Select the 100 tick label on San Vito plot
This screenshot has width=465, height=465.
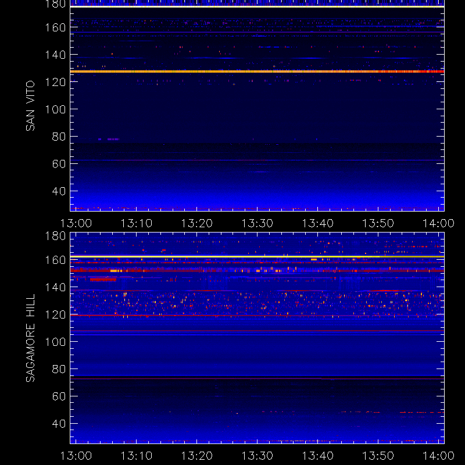(x=55, y=109)
